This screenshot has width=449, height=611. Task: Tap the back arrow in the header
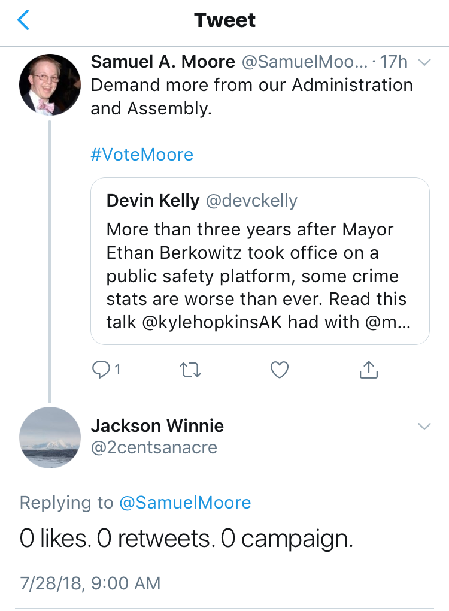[23, 20]
